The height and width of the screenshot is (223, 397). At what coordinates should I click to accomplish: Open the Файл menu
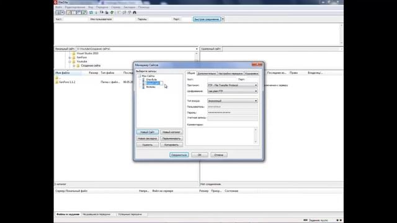(58, 7)
